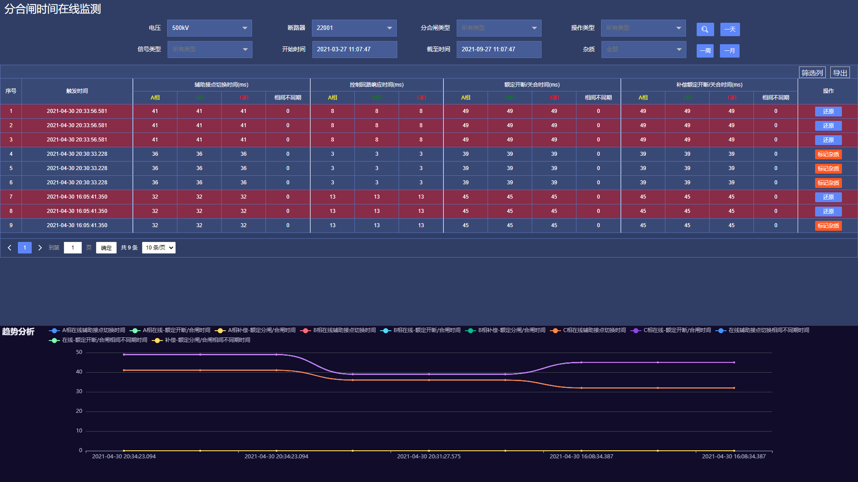Image resolution: width=858 pixels, height=482 pixels.
Task: Click the 开始时间 date input field
Action: click(354, 50)
